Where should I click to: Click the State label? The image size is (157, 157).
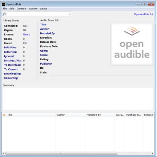pyautogui.click(x=44, y=73)
